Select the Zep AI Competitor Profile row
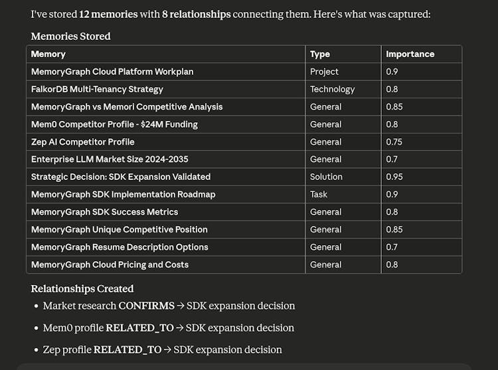The image size is (498, 370). coord(83,142)
